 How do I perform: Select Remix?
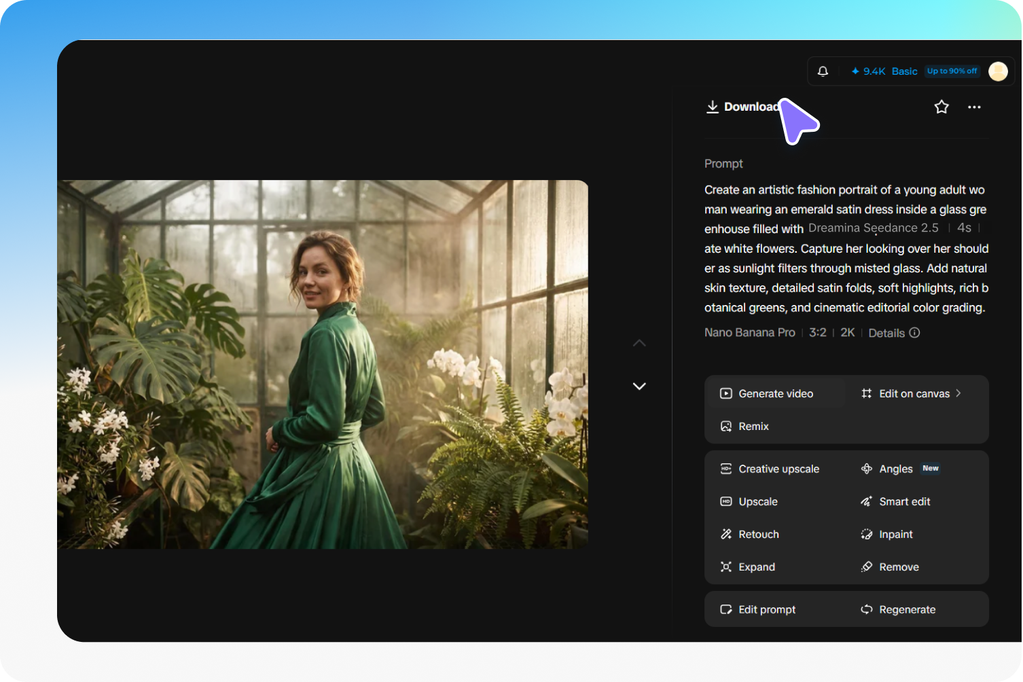click(744, 426)
